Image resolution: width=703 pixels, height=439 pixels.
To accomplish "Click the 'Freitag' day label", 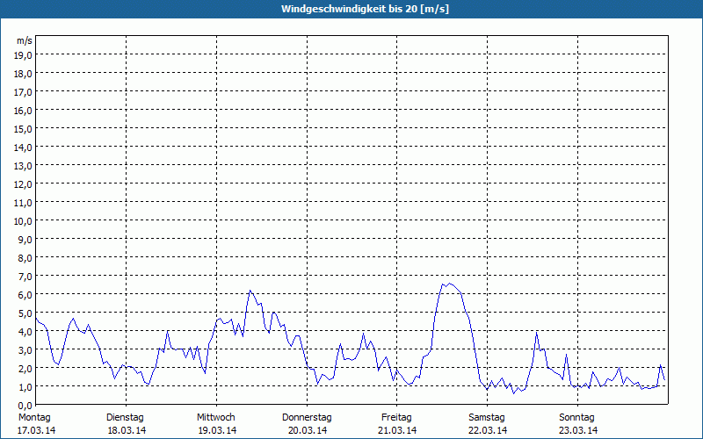I will click(x=396, y=418).
